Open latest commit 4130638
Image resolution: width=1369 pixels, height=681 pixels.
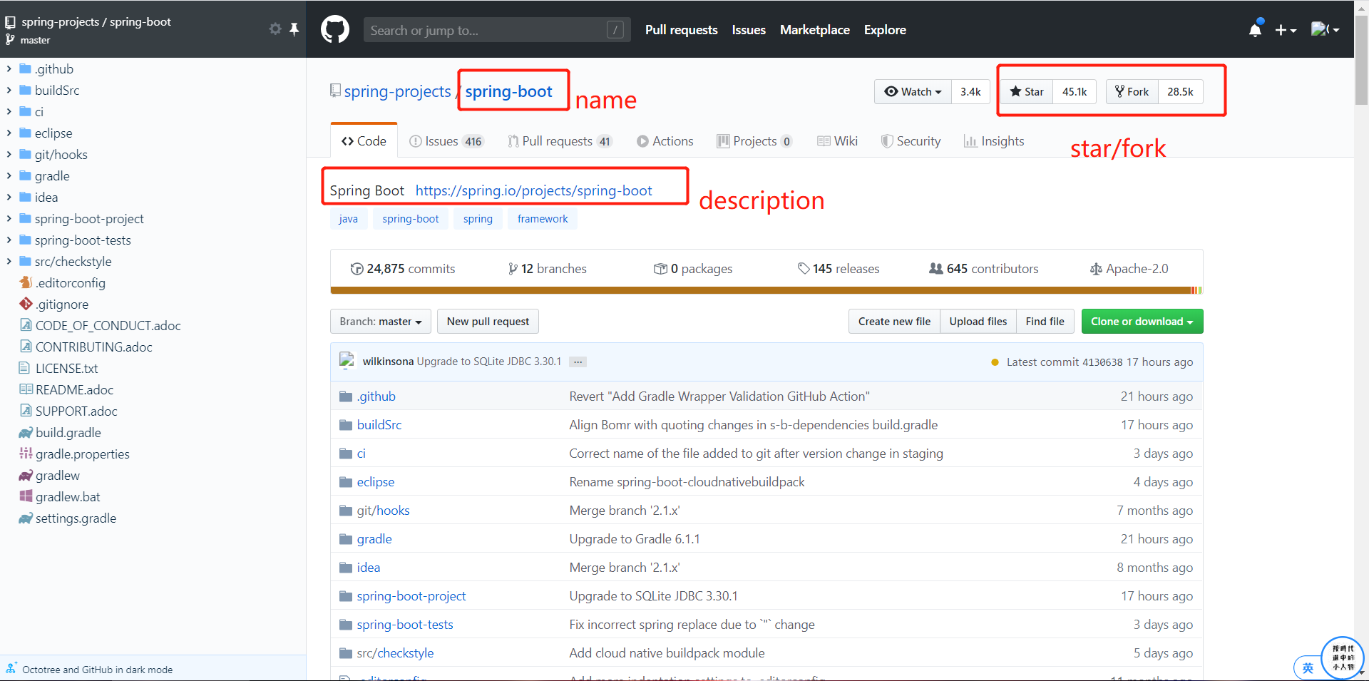pos(1102,362)
